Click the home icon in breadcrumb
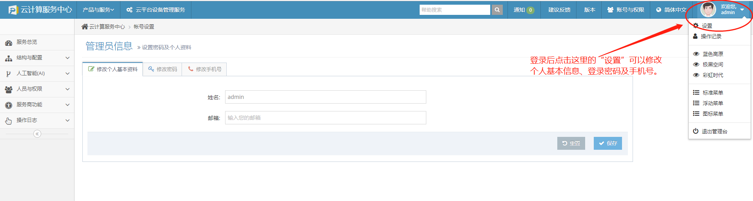 pos(85,27)
